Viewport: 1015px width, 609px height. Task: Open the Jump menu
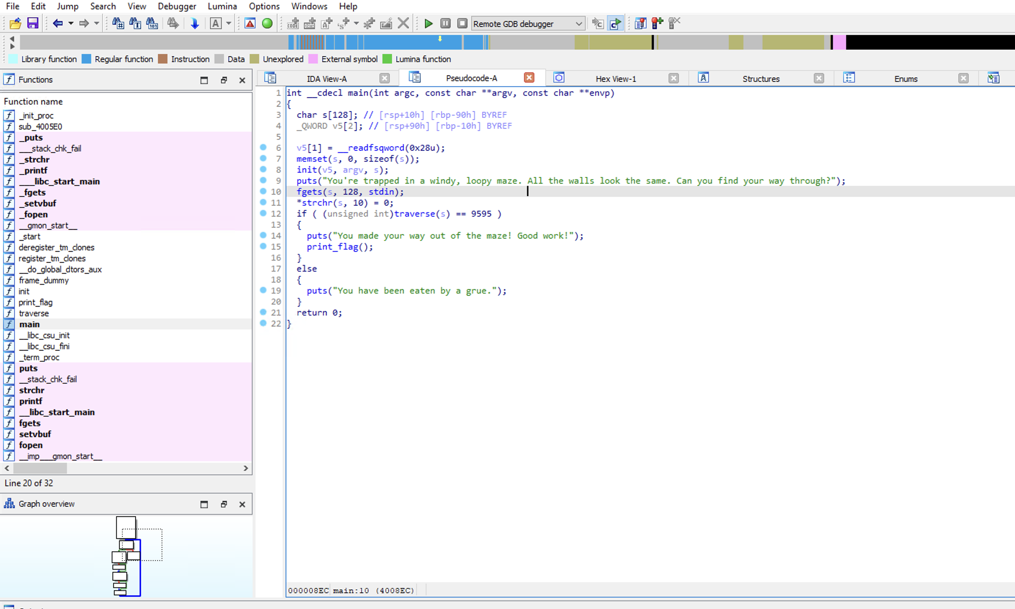pos(68,6)
